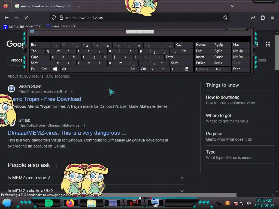
Task: Expand 'How to download' topic
Action: pos(240,100)
